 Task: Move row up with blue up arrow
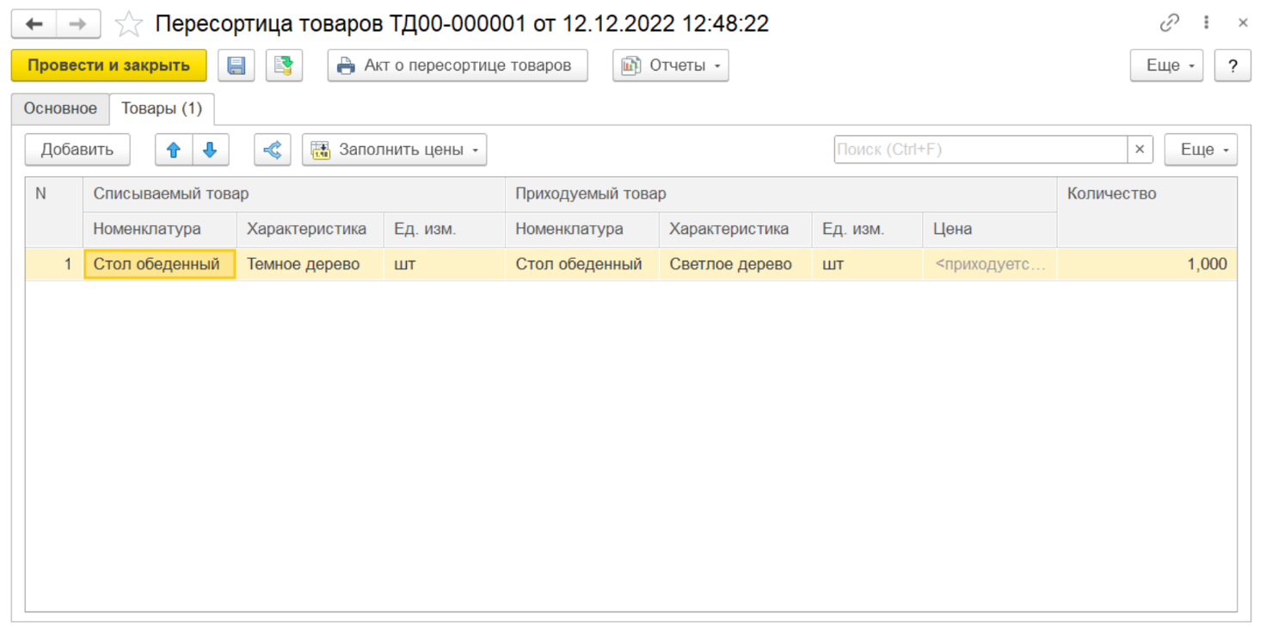coord(174,150)
